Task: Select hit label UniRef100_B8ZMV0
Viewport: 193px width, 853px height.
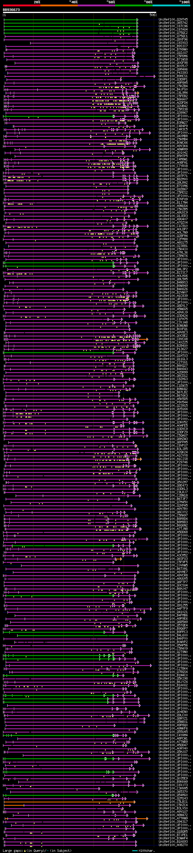Action: coord(173,179)
